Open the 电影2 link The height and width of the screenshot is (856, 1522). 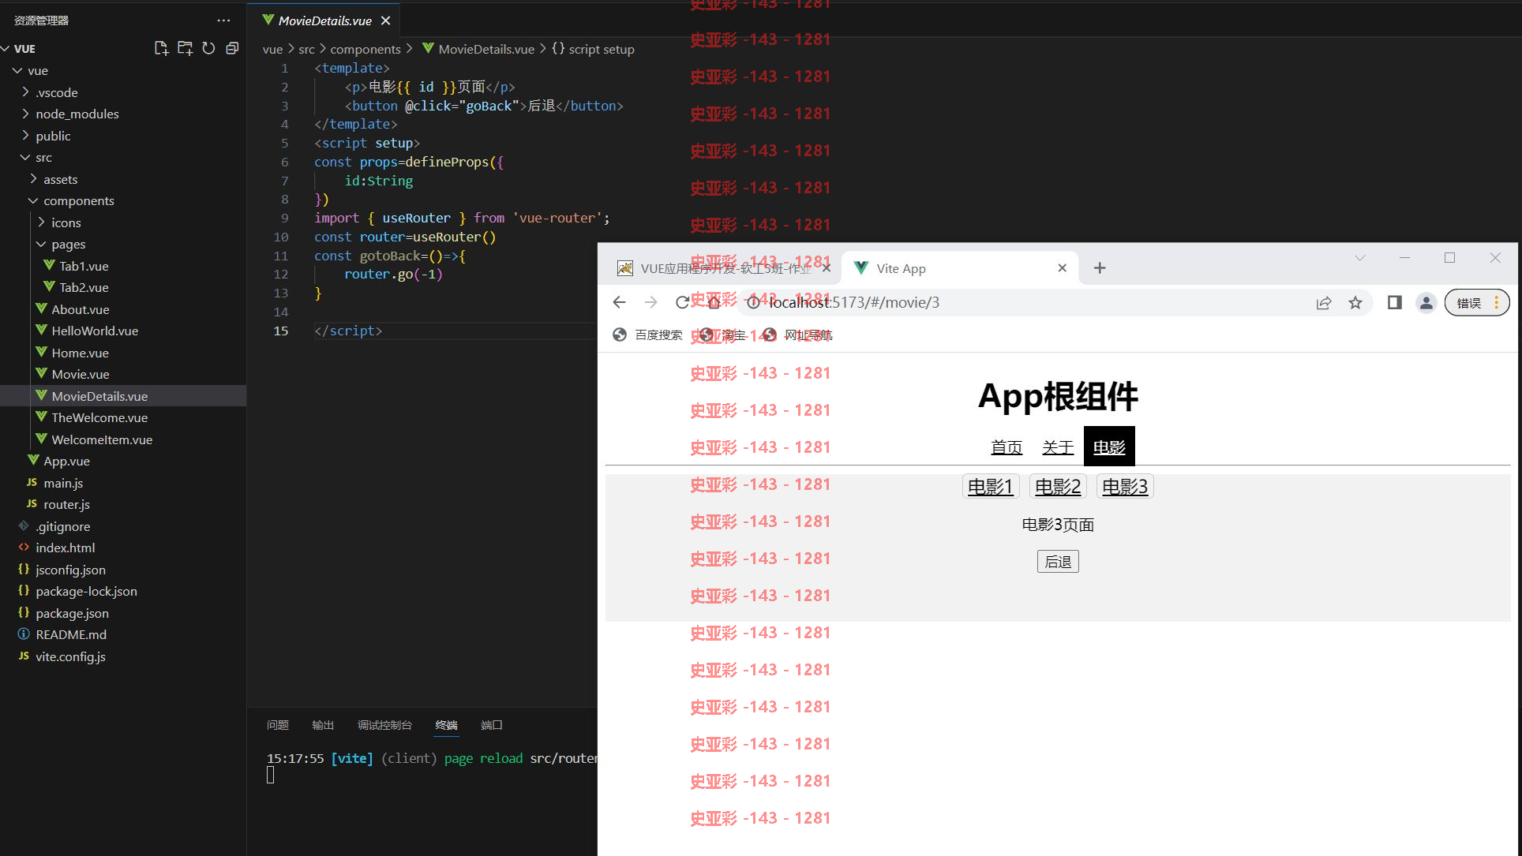click(x=1058, y=487)
